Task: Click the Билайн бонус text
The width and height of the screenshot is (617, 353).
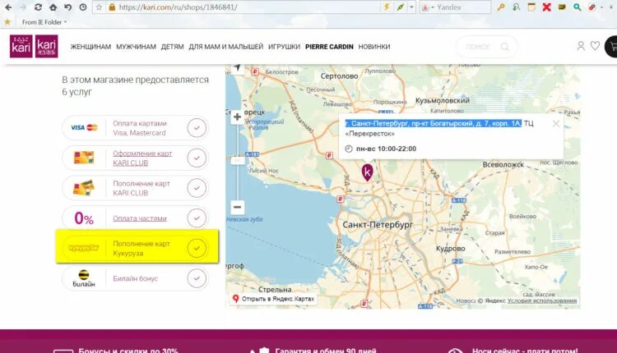Action: pos(136,278)
